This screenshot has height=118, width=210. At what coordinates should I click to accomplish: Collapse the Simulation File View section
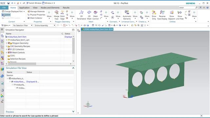point(73,68)
